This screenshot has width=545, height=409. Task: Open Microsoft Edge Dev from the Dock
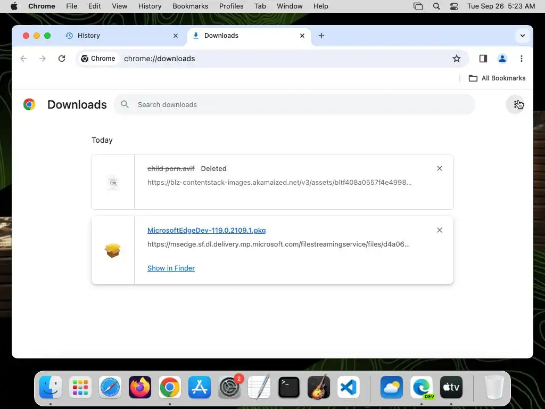(422, 387)
